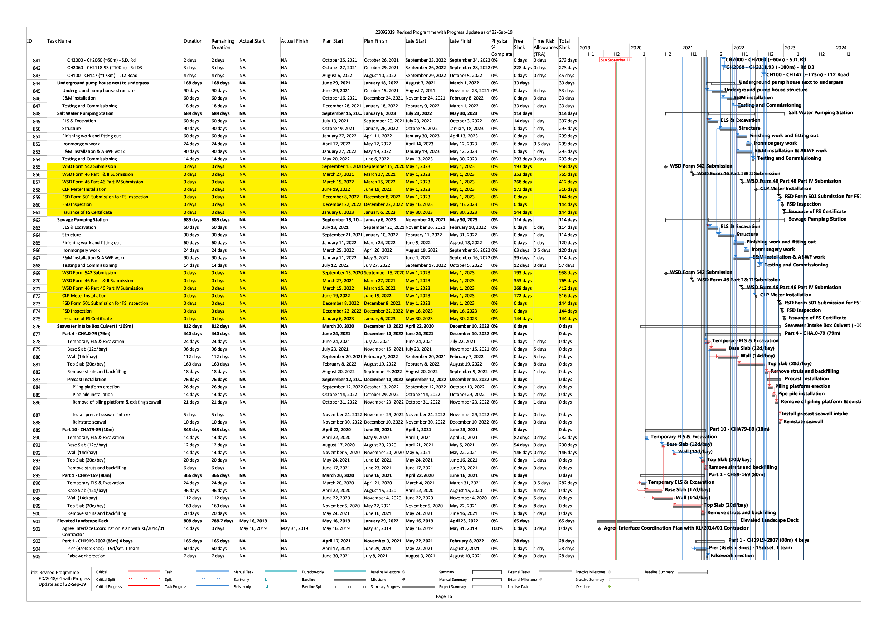Screen dimensions: 888x628
Task: Click the External Milestone diamond legend icon
Action: click(541, 579)
